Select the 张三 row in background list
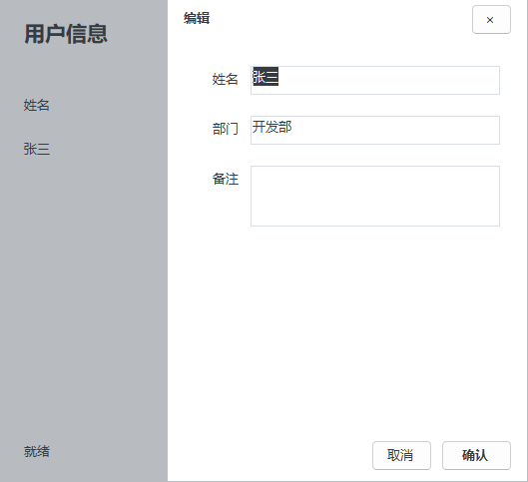Screen dimensions: 528x482 coord(37,149)
